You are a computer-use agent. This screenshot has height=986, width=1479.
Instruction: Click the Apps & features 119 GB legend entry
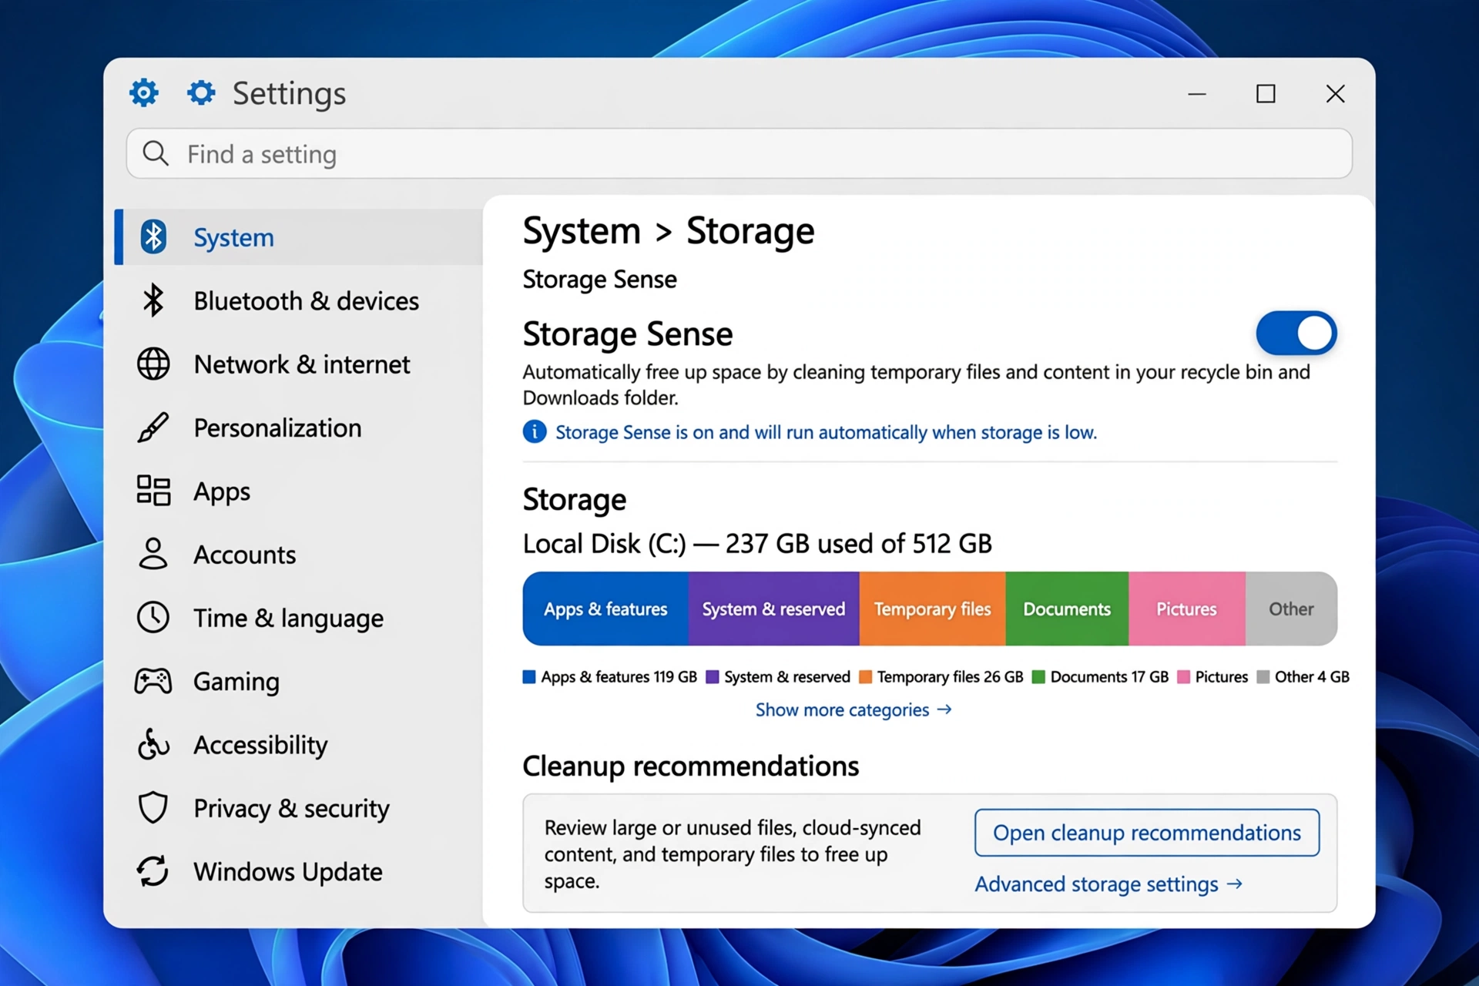click(610, 676)
